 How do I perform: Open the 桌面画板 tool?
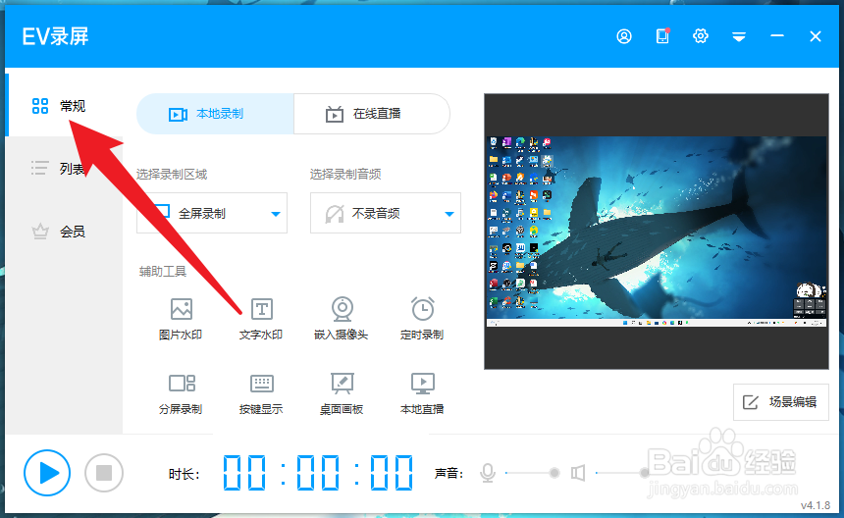pyautogui.click(x=342, y=393)
